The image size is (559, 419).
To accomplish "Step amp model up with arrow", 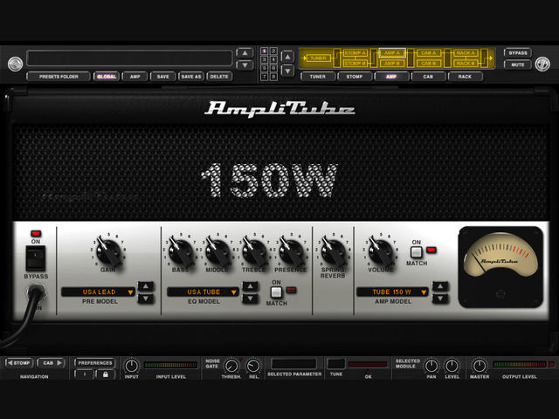I will pos(440,286).
